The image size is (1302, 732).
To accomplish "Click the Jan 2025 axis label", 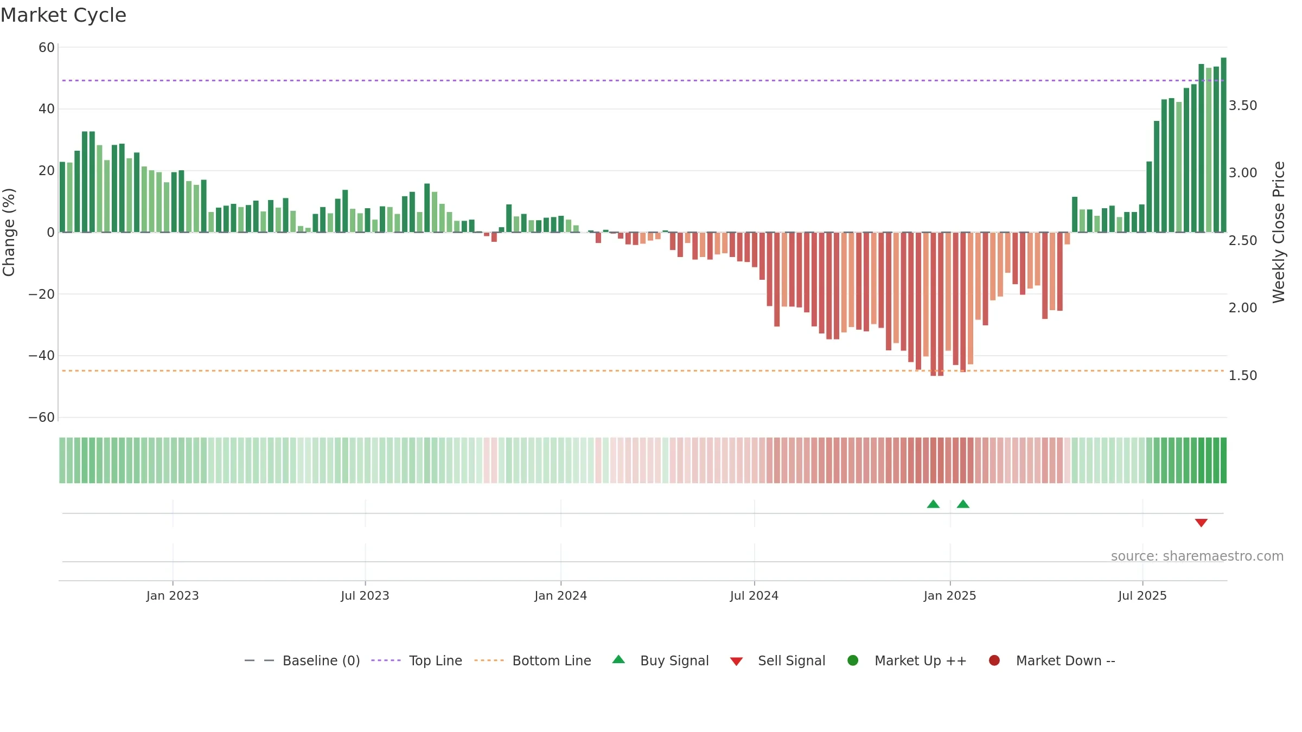I will (x=950, y=596).
